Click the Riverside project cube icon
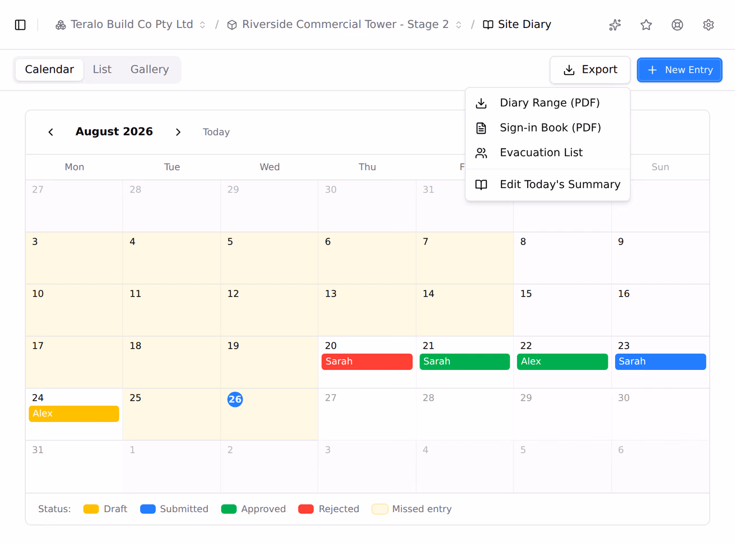The width and height of the screenshot is (735, 544). tap(232, 25)
